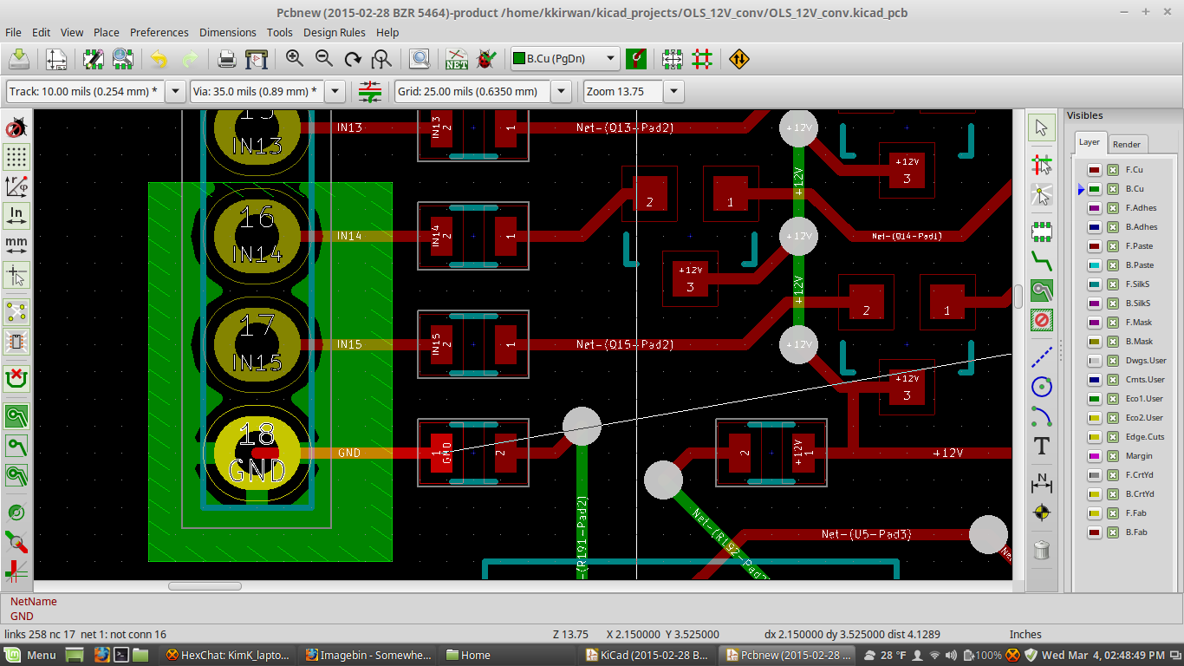Click the yellow Undo arrow
The width and height of the screenshot is (1184, 666).
[x=159, y=59]
